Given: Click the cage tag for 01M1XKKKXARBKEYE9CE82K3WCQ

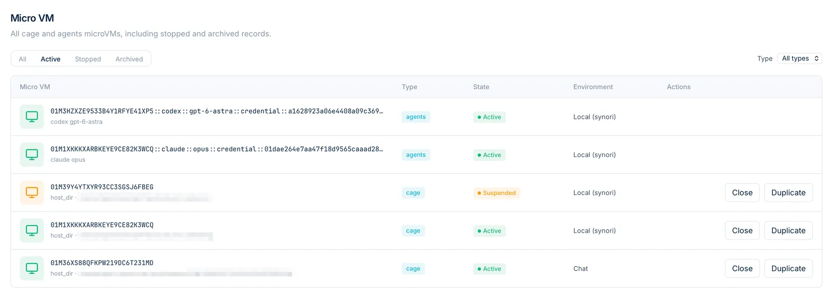Looking at the screenshot, I should click(x=413, y=231).
